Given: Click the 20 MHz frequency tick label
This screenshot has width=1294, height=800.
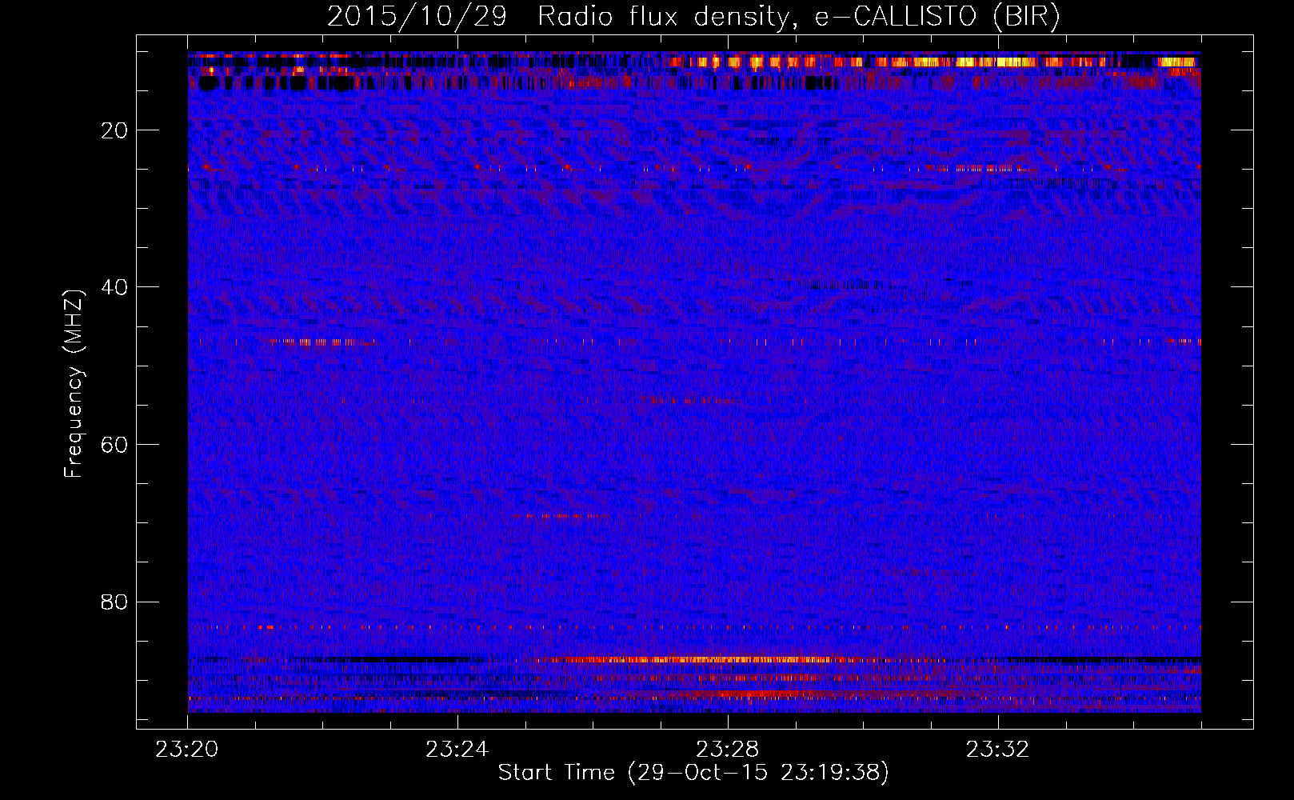Looking at the screenshot, I should tap(114, 130).
